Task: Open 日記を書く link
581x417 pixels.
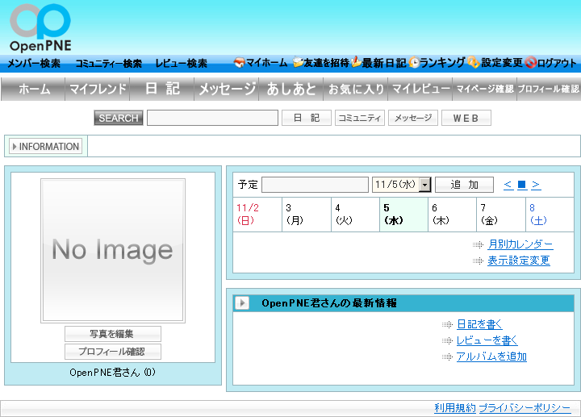Action: tap(479, 324)
